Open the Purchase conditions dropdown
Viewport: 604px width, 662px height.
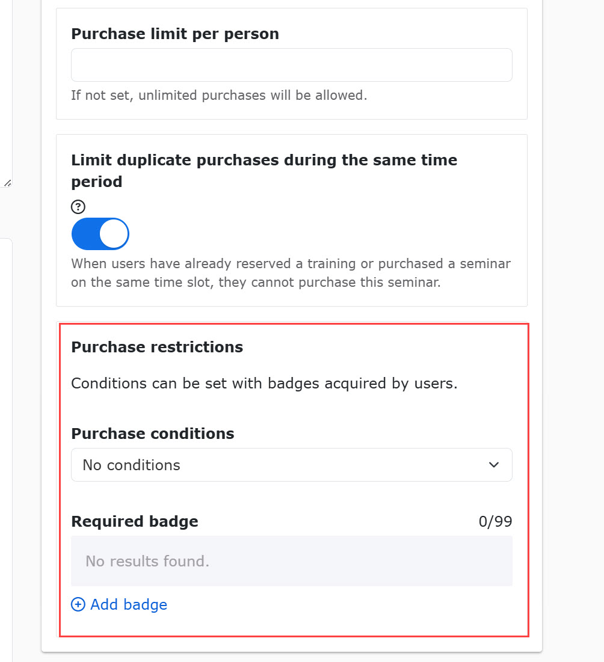pyautogui.click(x=291, y=465)
